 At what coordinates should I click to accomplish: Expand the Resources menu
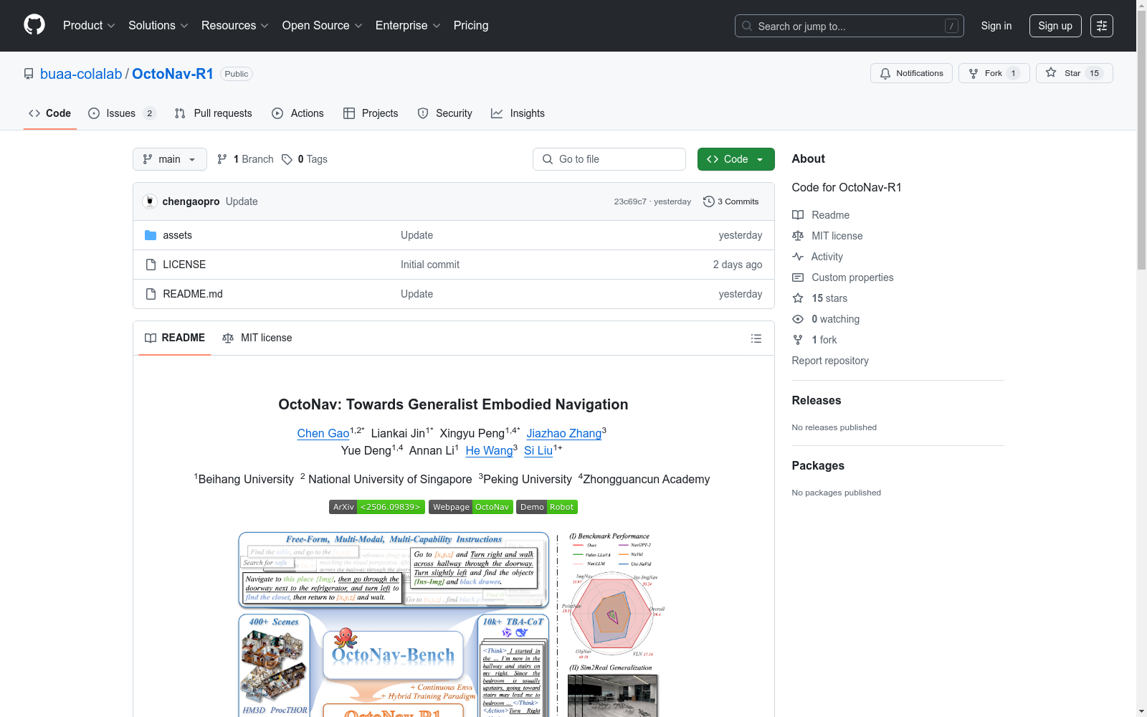click(235, 25)
